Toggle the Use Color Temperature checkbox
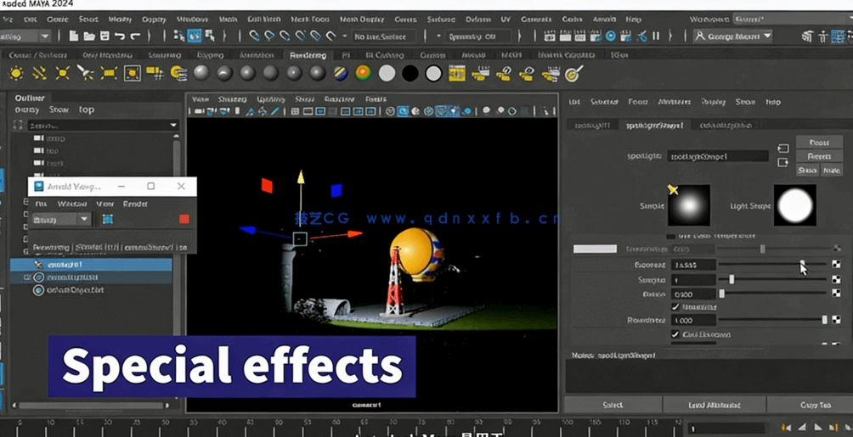The height and width of the screenshot is (437, 853). [671, 236]
